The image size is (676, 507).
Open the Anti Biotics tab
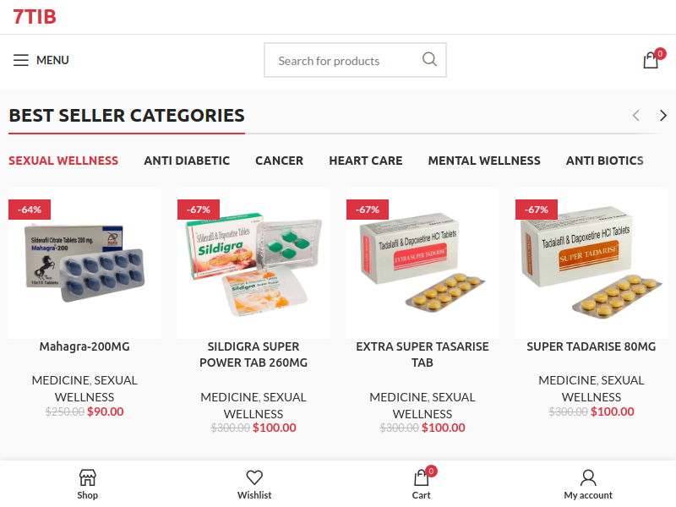[605, 161]
